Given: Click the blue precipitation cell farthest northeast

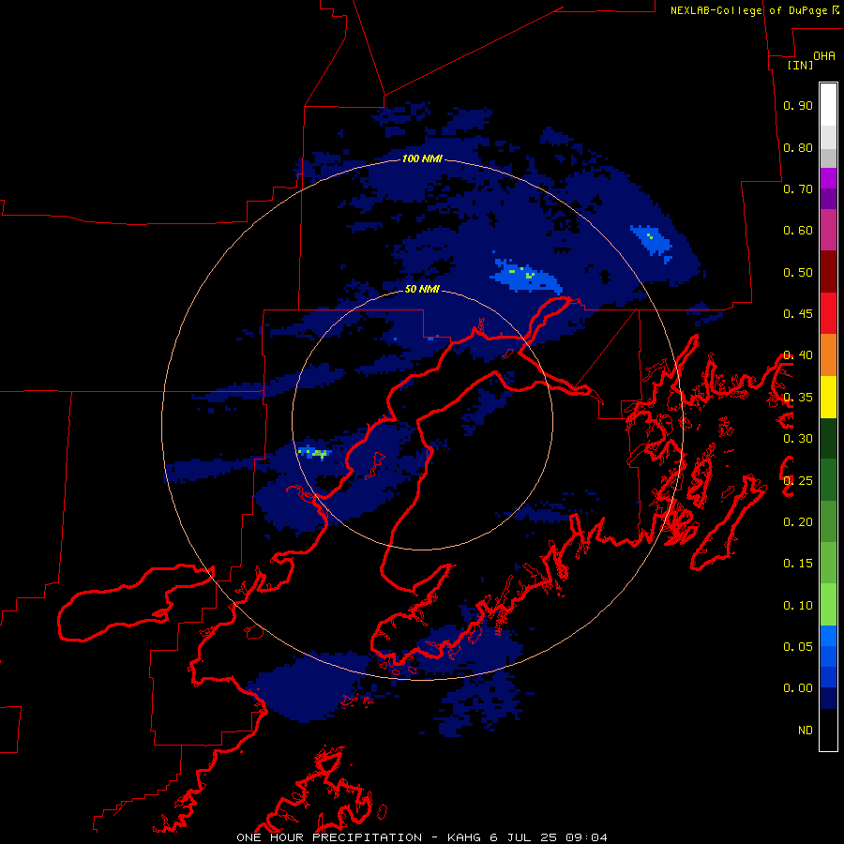Looking at the screenshot, I should [652, 241].
